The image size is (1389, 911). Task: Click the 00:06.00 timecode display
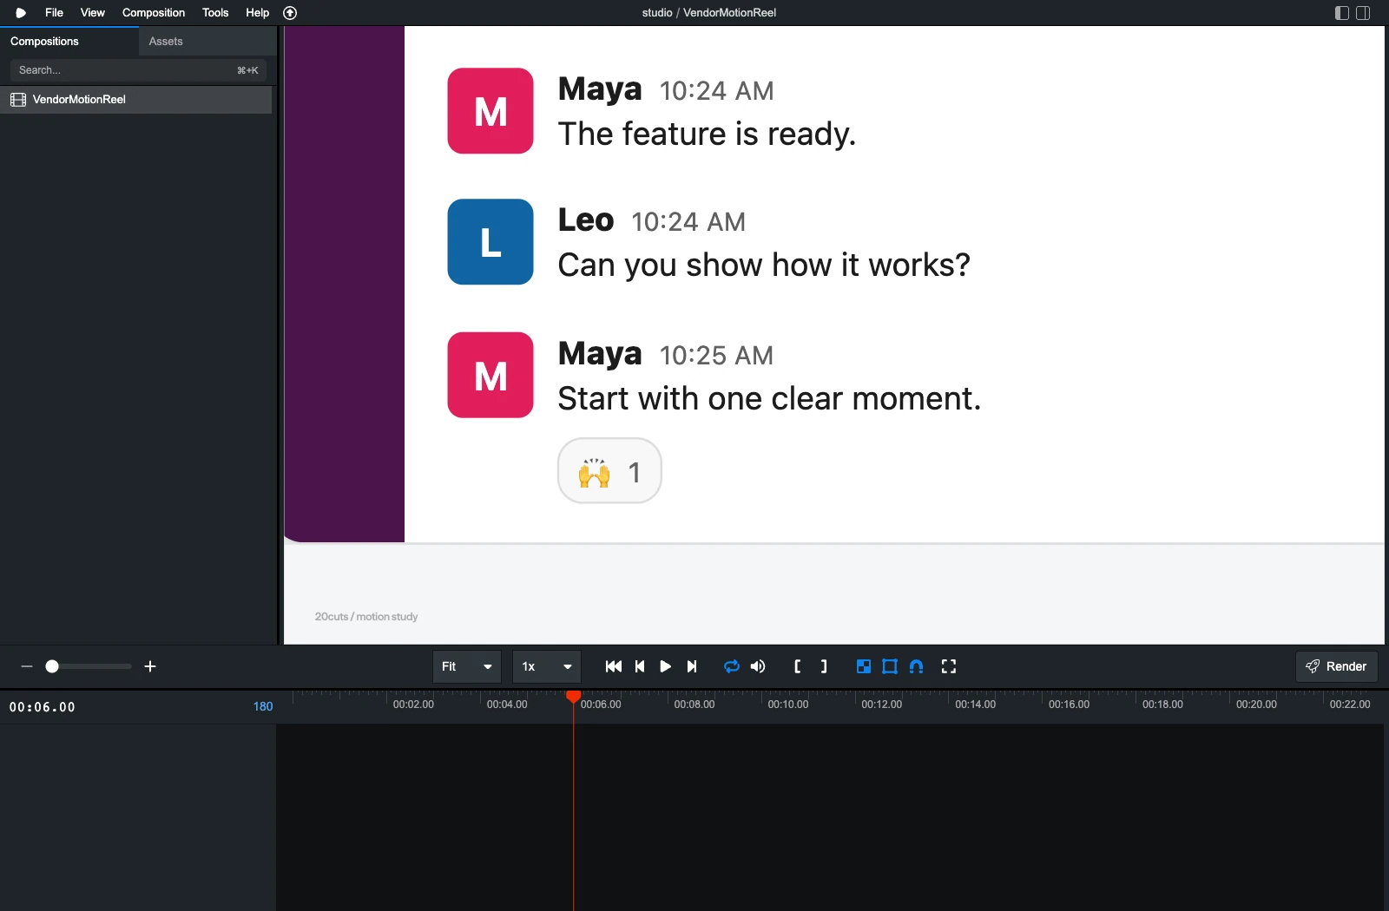coord(43,707)
